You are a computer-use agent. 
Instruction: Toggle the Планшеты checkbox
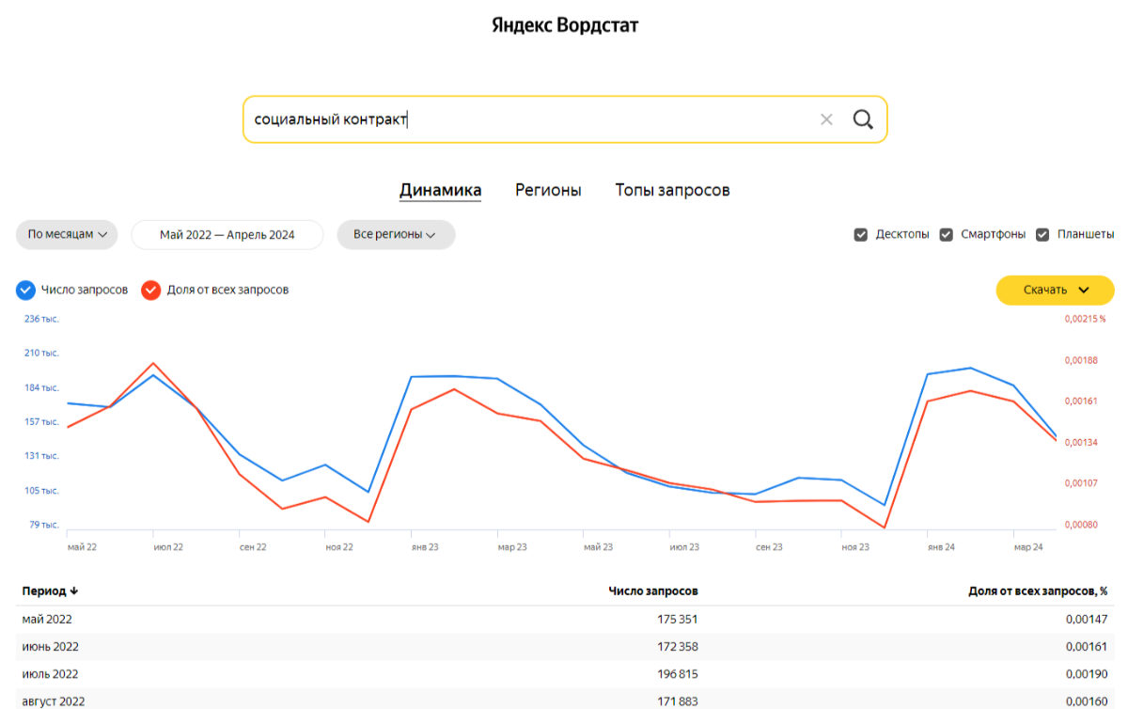coord(1042,235)
